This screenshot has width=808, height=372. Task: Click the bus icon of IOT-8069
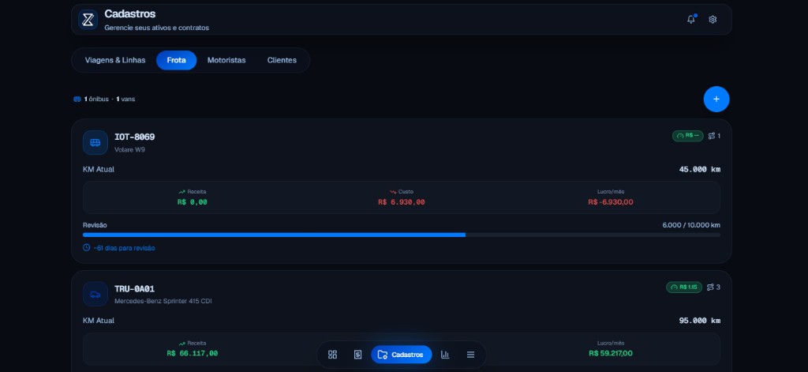[x=95, y=142]
